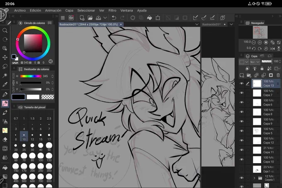Image resolution: width=282 pixels, height=188 pixels.
Task: Click the Transform scale/rotate icon
Action: pyautogui.click(x=158, y=18)
